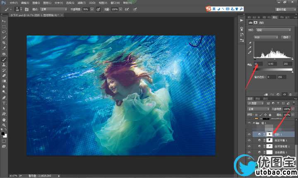The height and width of the screenshot is (178, 298).
Task: Switch to the 属性 panel tab
Action: [x=275, y=17]
